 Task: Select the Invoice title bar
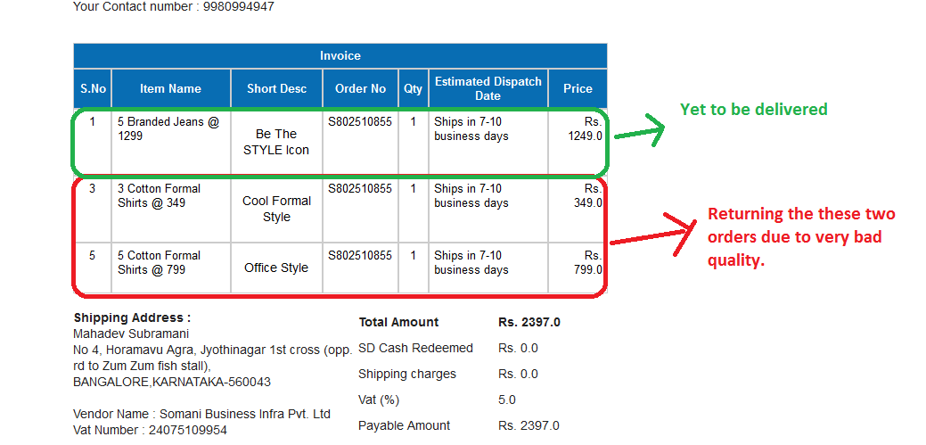340,55
